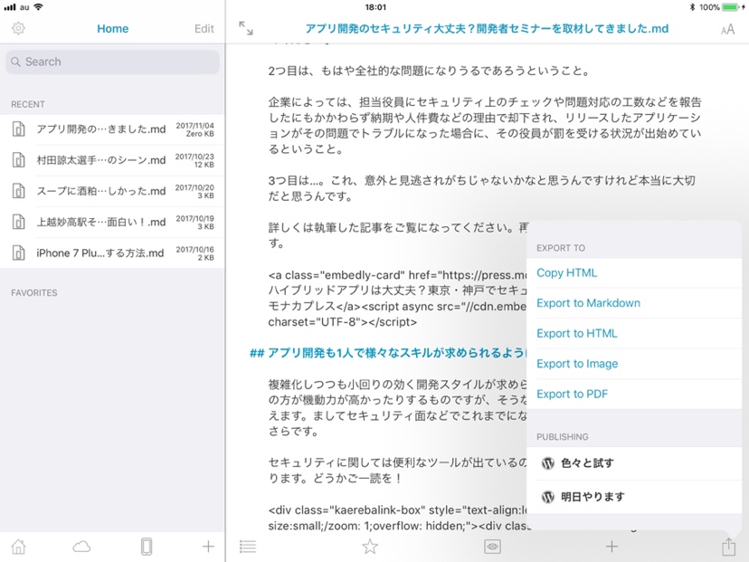The height and width of the screenshot is (562, 749).
Task: Click the file icon of 上越妙高駅そ…面白い！.md
Action: point(19,223)
